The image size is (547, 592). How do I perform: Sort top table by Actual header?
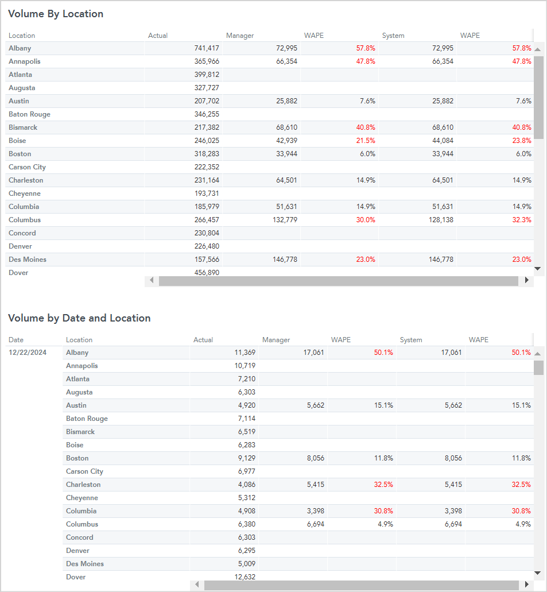[158, 36]
